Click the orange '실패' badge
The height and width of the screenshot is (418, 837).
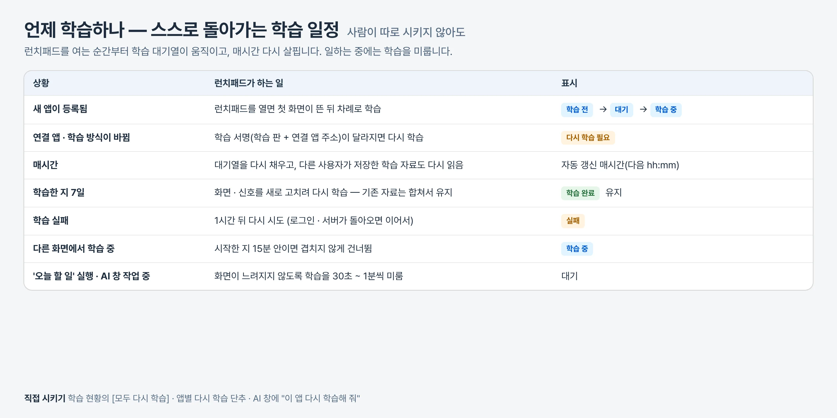pyautogui.click(x=572, y=221)
